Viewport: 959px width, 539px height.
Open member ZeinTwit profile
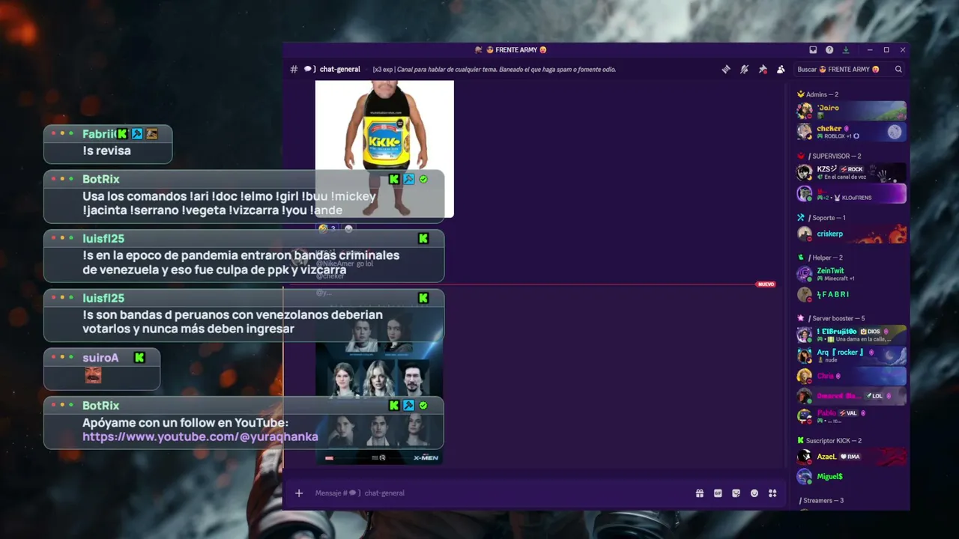point(851,274)
